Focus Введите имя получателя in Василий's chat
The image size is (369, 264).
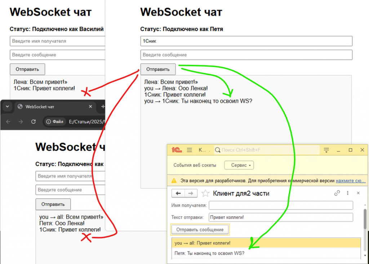click(x=57, y=41)
